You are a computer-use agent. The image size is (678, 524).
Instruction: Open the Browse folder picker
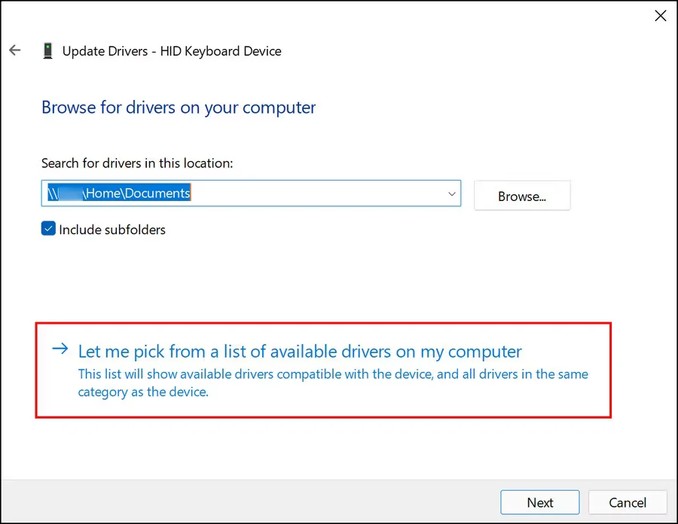[521, 195]
